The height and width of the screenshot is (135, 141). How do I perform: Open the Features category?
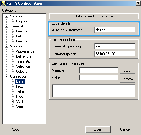click(x=23, y=41)
